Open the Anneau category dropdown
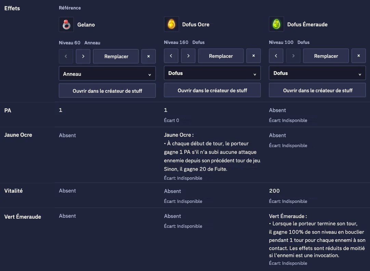Image resolution: width=370 pixels, height=271 pixels. 107,74
